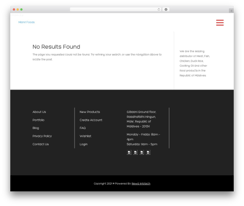This screenshot has height=206, width=244.
Task: Click the browser address bar
Action: tap(116, 9)
